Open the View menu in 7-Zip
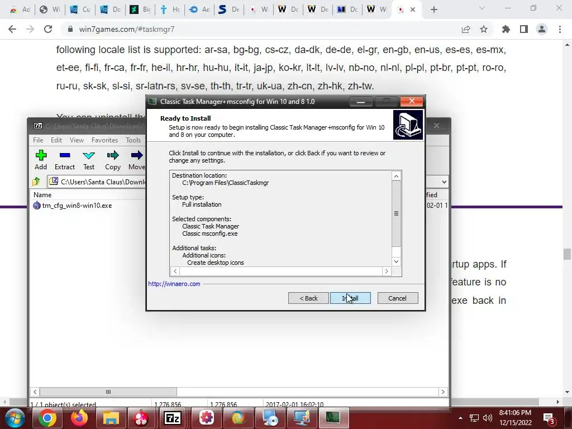The height and width of the screenshot is (429, 572). point(77,140)
